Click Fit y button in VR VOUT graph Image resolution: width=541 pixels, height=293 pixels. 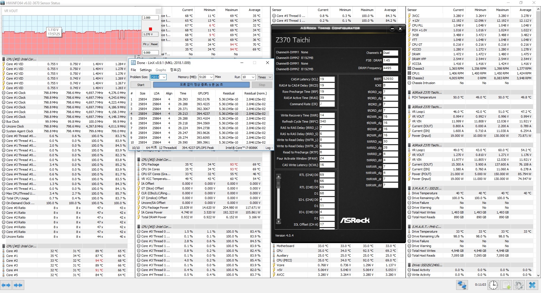click(x=146, y=44)
